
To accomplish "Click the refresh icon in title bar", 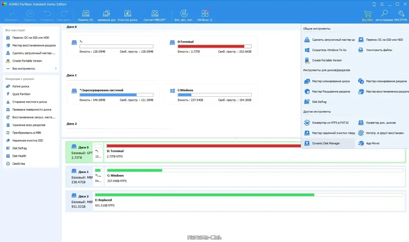I will click(x=374, y=4).
